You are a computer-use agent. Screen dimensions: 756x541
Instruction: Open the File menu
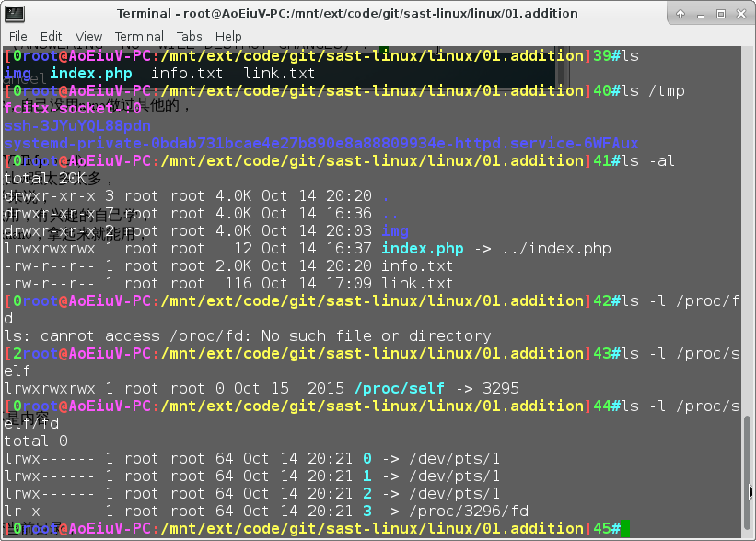(x=18, y=36)
